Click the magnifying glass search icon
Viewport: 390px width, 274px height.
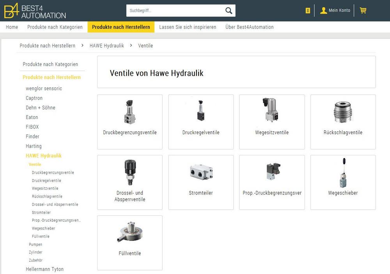[x=229, y=11]
